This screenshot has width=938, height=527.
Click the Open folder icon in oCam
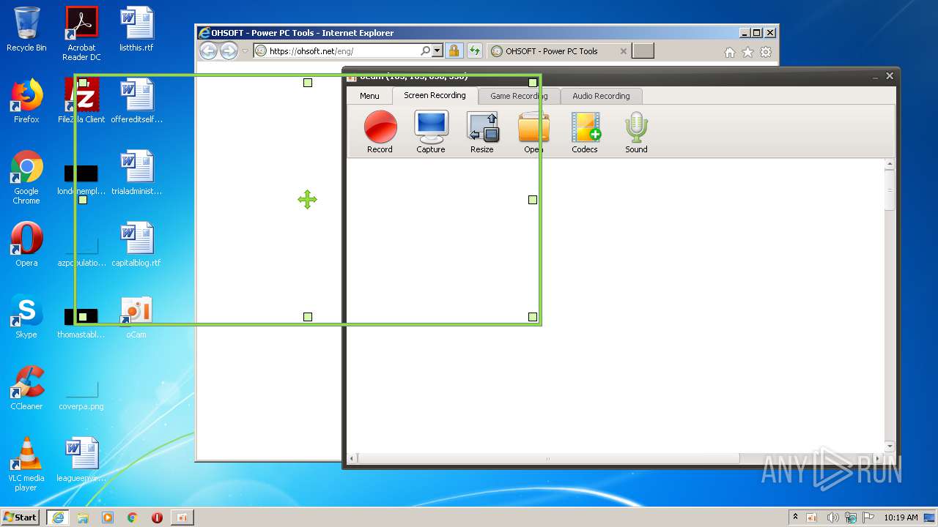[x=533, y=132]
